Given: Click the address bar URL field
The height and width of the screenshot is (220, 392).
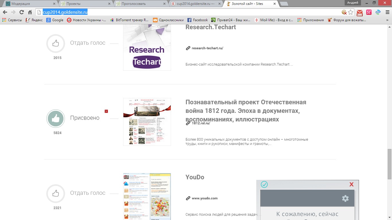Looking at the screenshot, I should coord(188,12).
